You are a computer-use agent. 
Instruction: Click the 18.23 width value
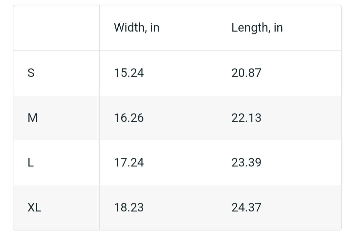pos(129,207)
